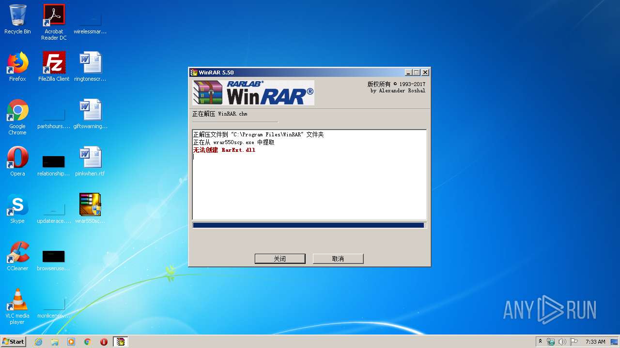Switch to the WinRAR installer taskbar item

(120, 342)
